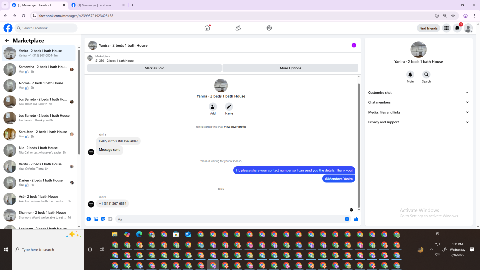Viewport: 480px width, 270px height.
Task: Open conversation information purple icon
Action: click(354, 45)
